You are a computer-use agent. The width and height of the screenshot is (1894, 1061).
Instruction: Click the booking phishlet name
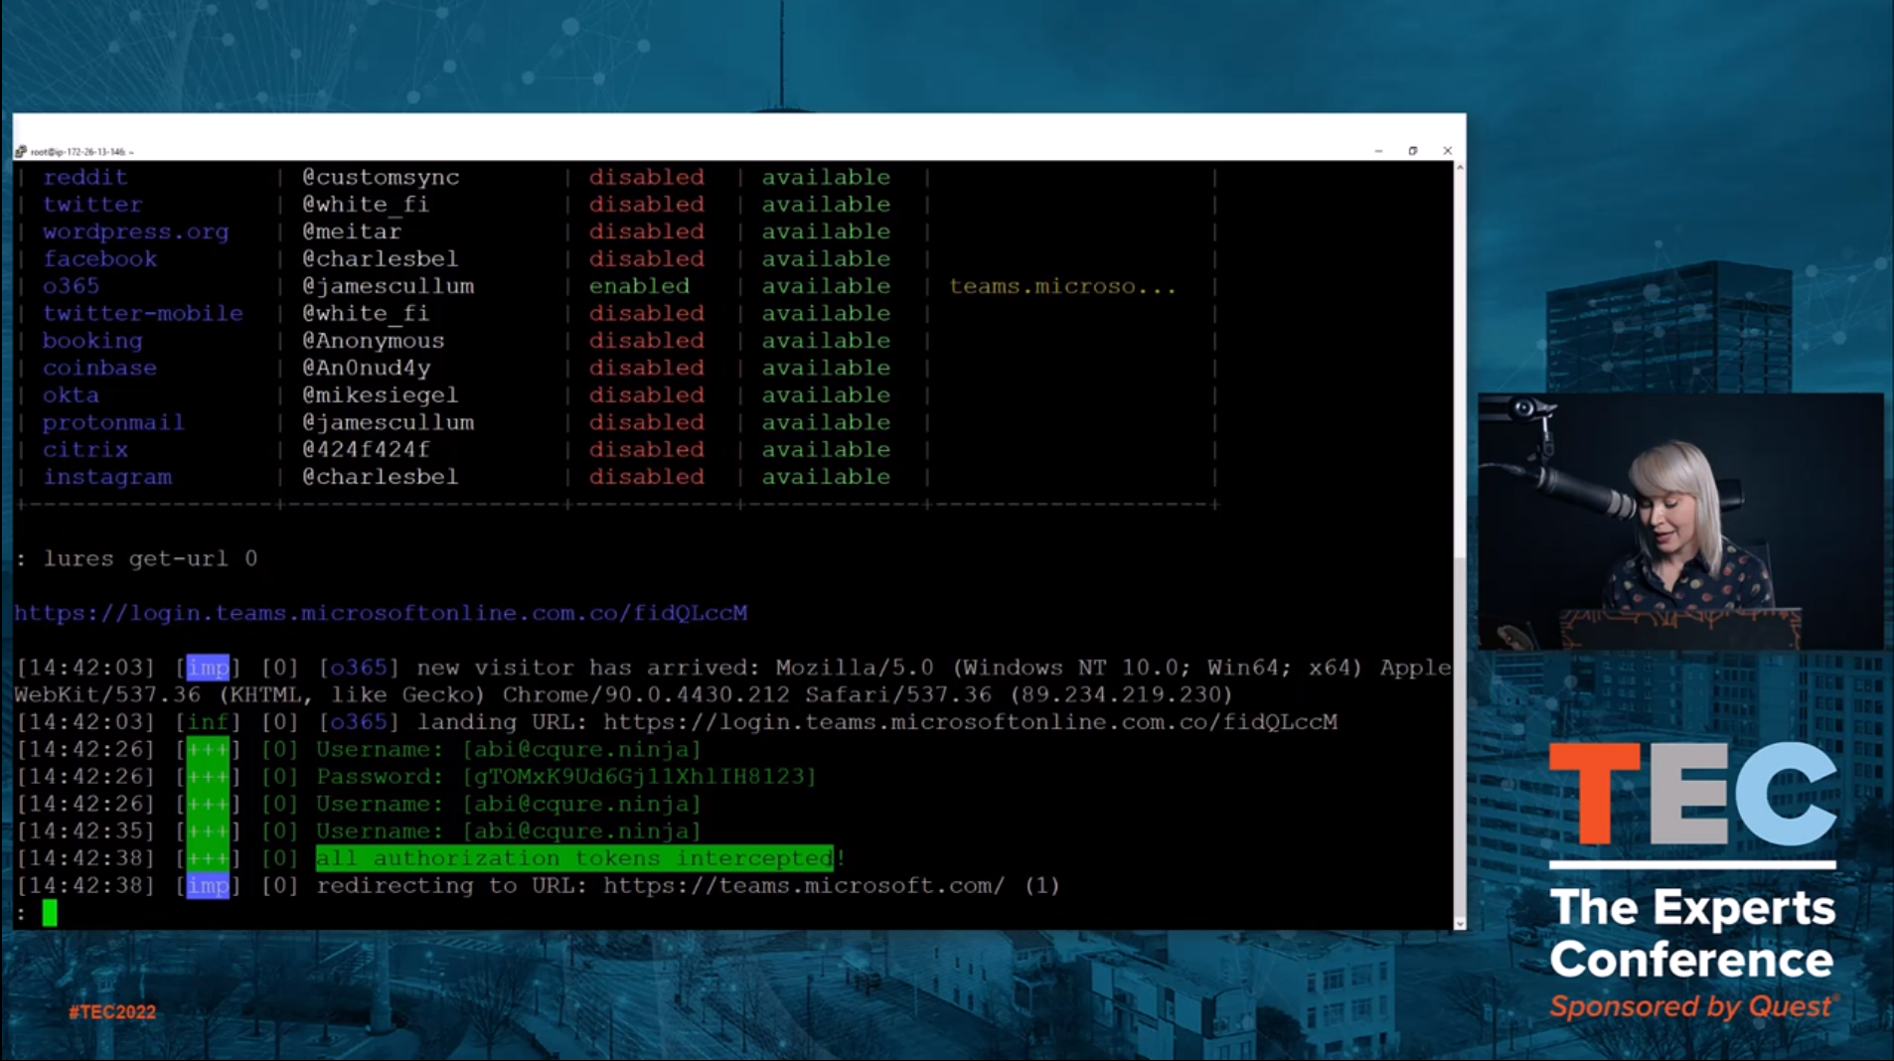(92, 341)
